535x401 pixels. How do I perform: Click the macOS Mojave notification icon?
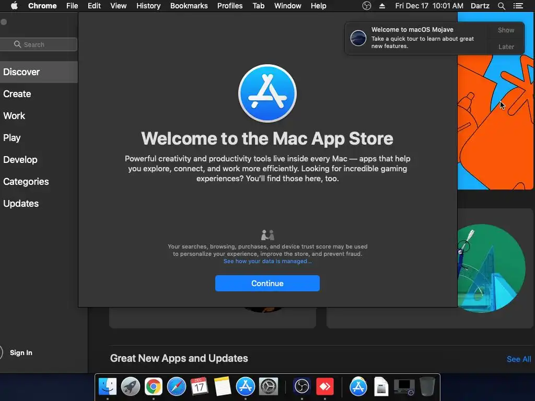coord(358,38)
